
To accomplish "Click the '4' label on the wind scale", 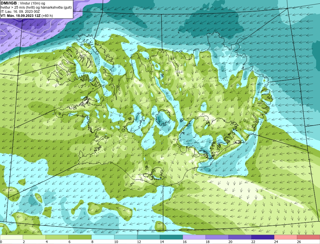I will point(47,242).
